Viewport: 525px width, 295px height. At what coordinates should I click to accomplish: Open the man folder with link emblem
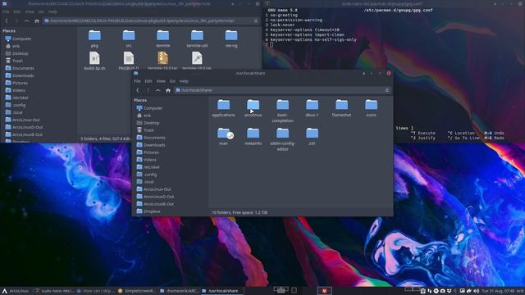click(x=223, y=136)
